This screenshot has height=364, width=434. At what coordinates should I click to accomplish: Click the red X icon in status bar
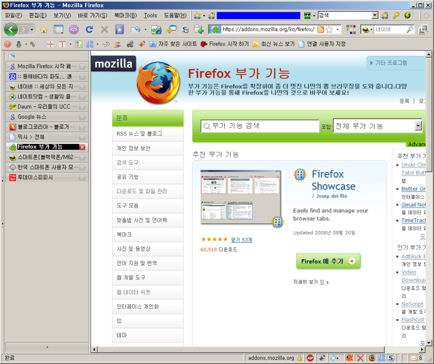360,358
